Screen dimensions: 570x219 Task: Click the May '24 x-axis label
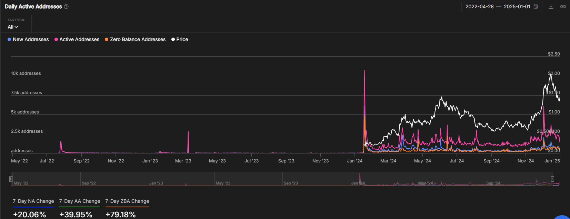pos(422,161)
